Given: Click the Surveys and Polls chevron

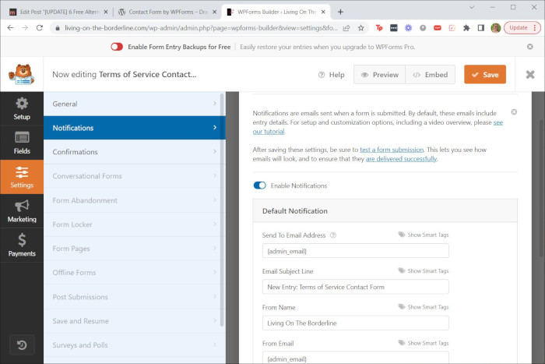Looking at the screenshot, I should tap(215, 345).
